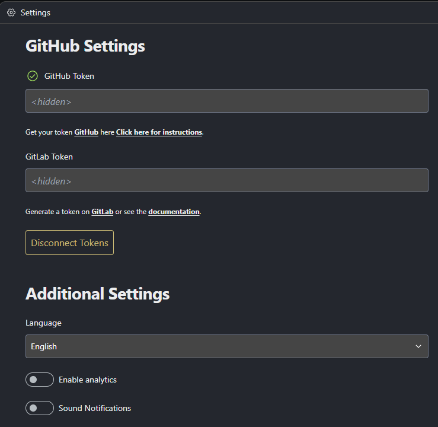Click the green checkmark beside GitHub Token
This screenshot has height=427, width=438.
point(33,76)
